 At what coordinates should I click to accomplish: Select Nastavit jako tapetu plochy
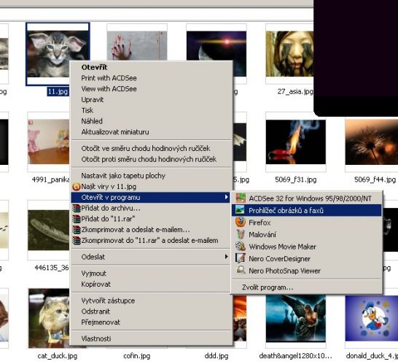tap(123, 176)
